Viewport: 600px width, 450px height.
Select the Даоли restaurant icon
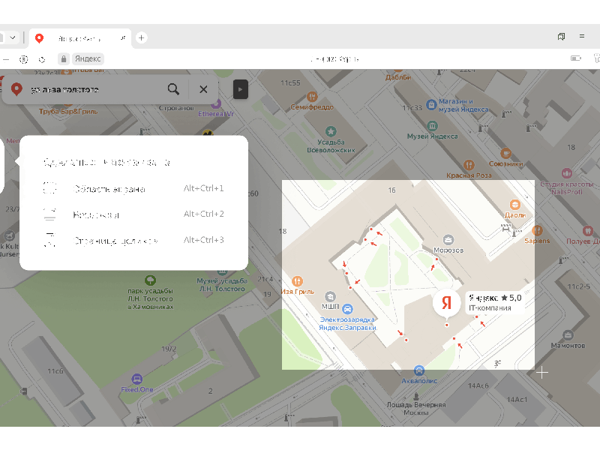click(515, 205)
